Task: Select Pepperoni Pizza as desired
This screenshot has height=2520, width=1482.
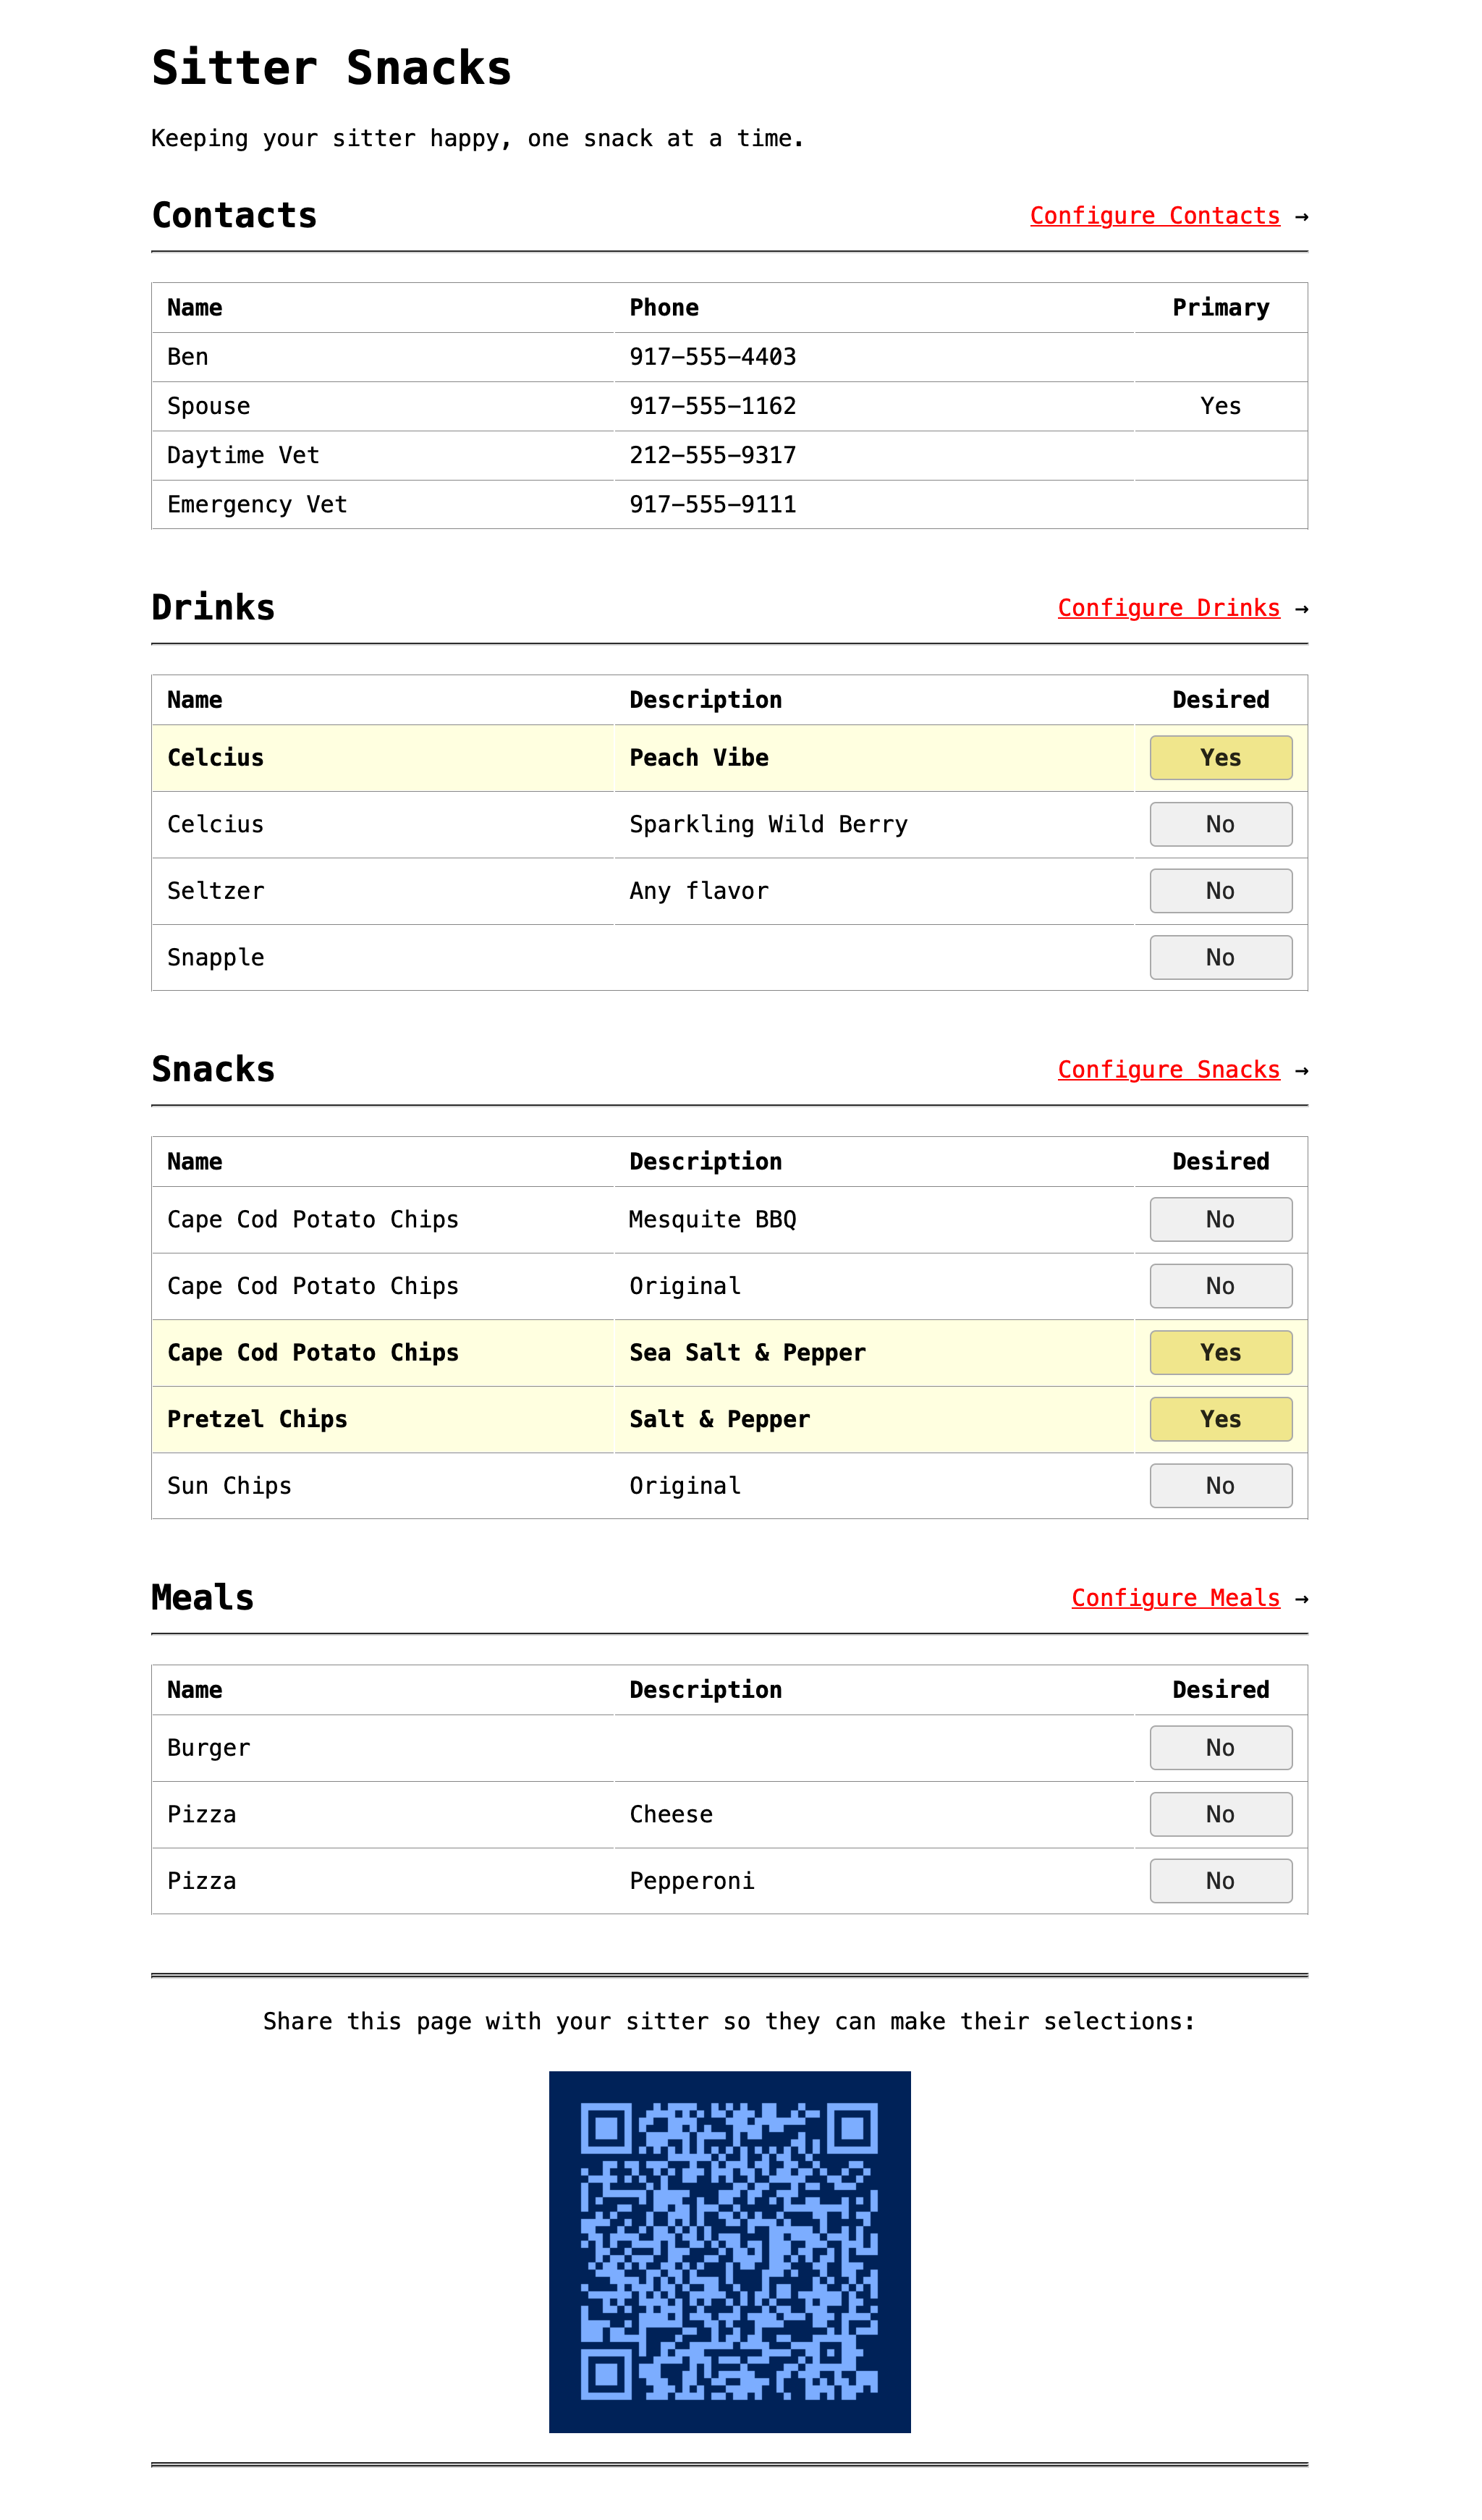Action: pos(1220,1880)
